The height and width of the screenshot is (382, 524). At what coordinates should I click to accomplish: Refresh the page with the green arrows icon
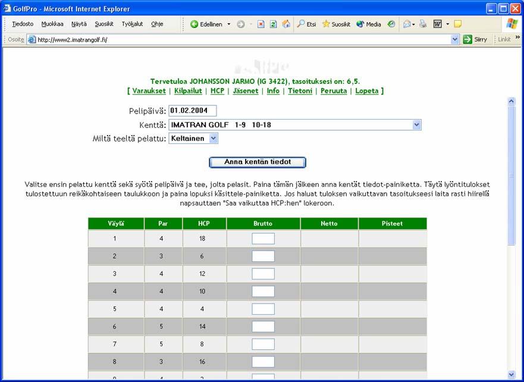(274, 24)
